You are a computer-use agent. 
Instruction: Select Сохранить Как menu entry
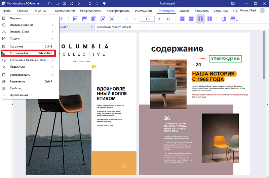pyautogui.click(x=28, y=53)
